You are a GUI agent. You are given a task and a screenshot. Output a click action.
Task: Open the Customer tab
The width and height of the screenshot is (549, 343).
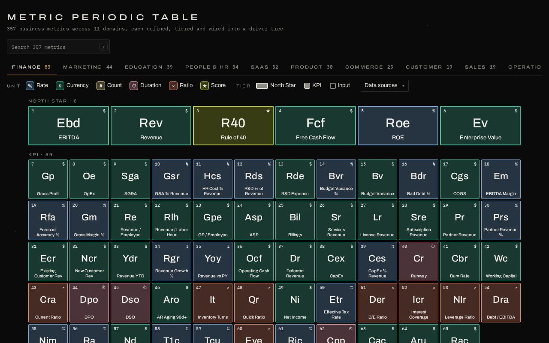(429, 67)
